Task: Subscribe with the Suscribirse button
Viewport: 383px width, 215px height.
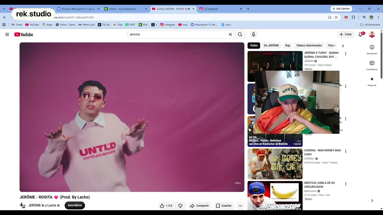Action: [x=75, y=205]
